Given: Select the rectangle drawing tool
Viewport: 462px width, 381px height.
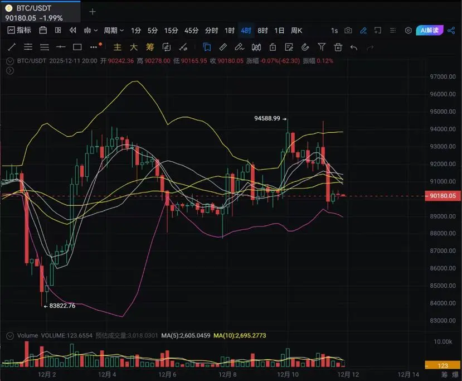Looking at the screenshot, I should pos(77,47).
